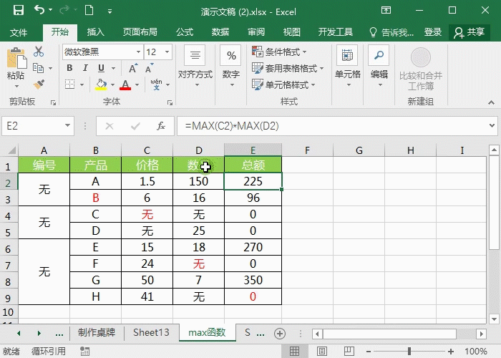The height and width of the screenshot is (358, 501).
Task: Click the wén phonetic guide icon
Action: (x=156, y=84)
